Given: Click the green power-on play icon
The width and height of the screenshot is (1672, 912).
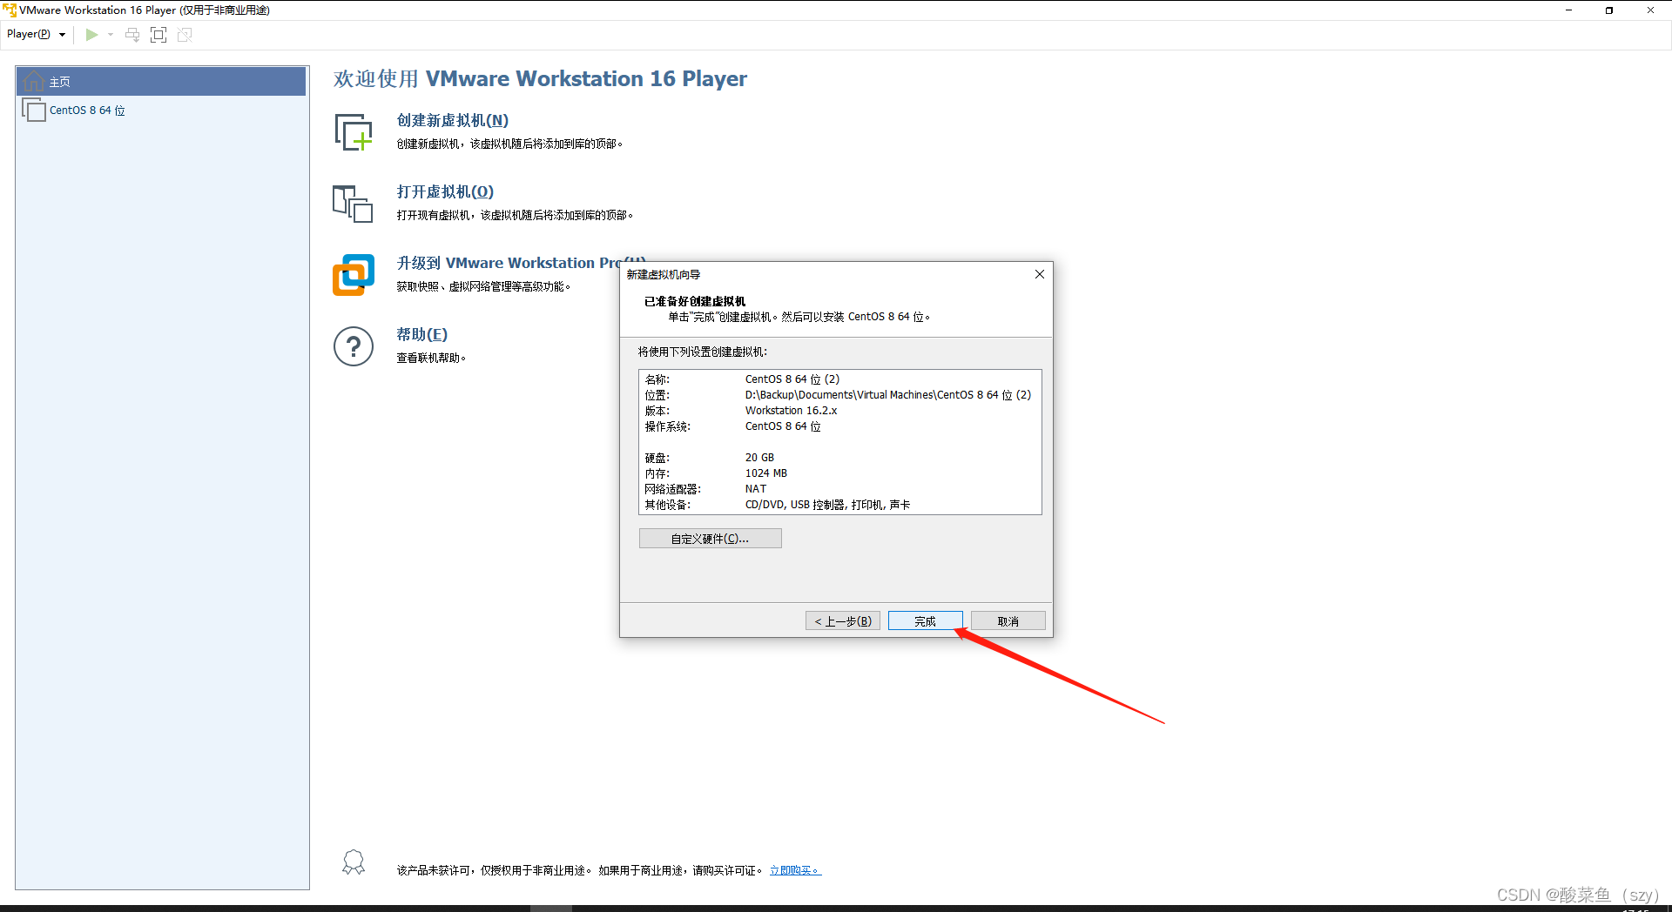Looking at the screenshot, I should coord(91,35).
